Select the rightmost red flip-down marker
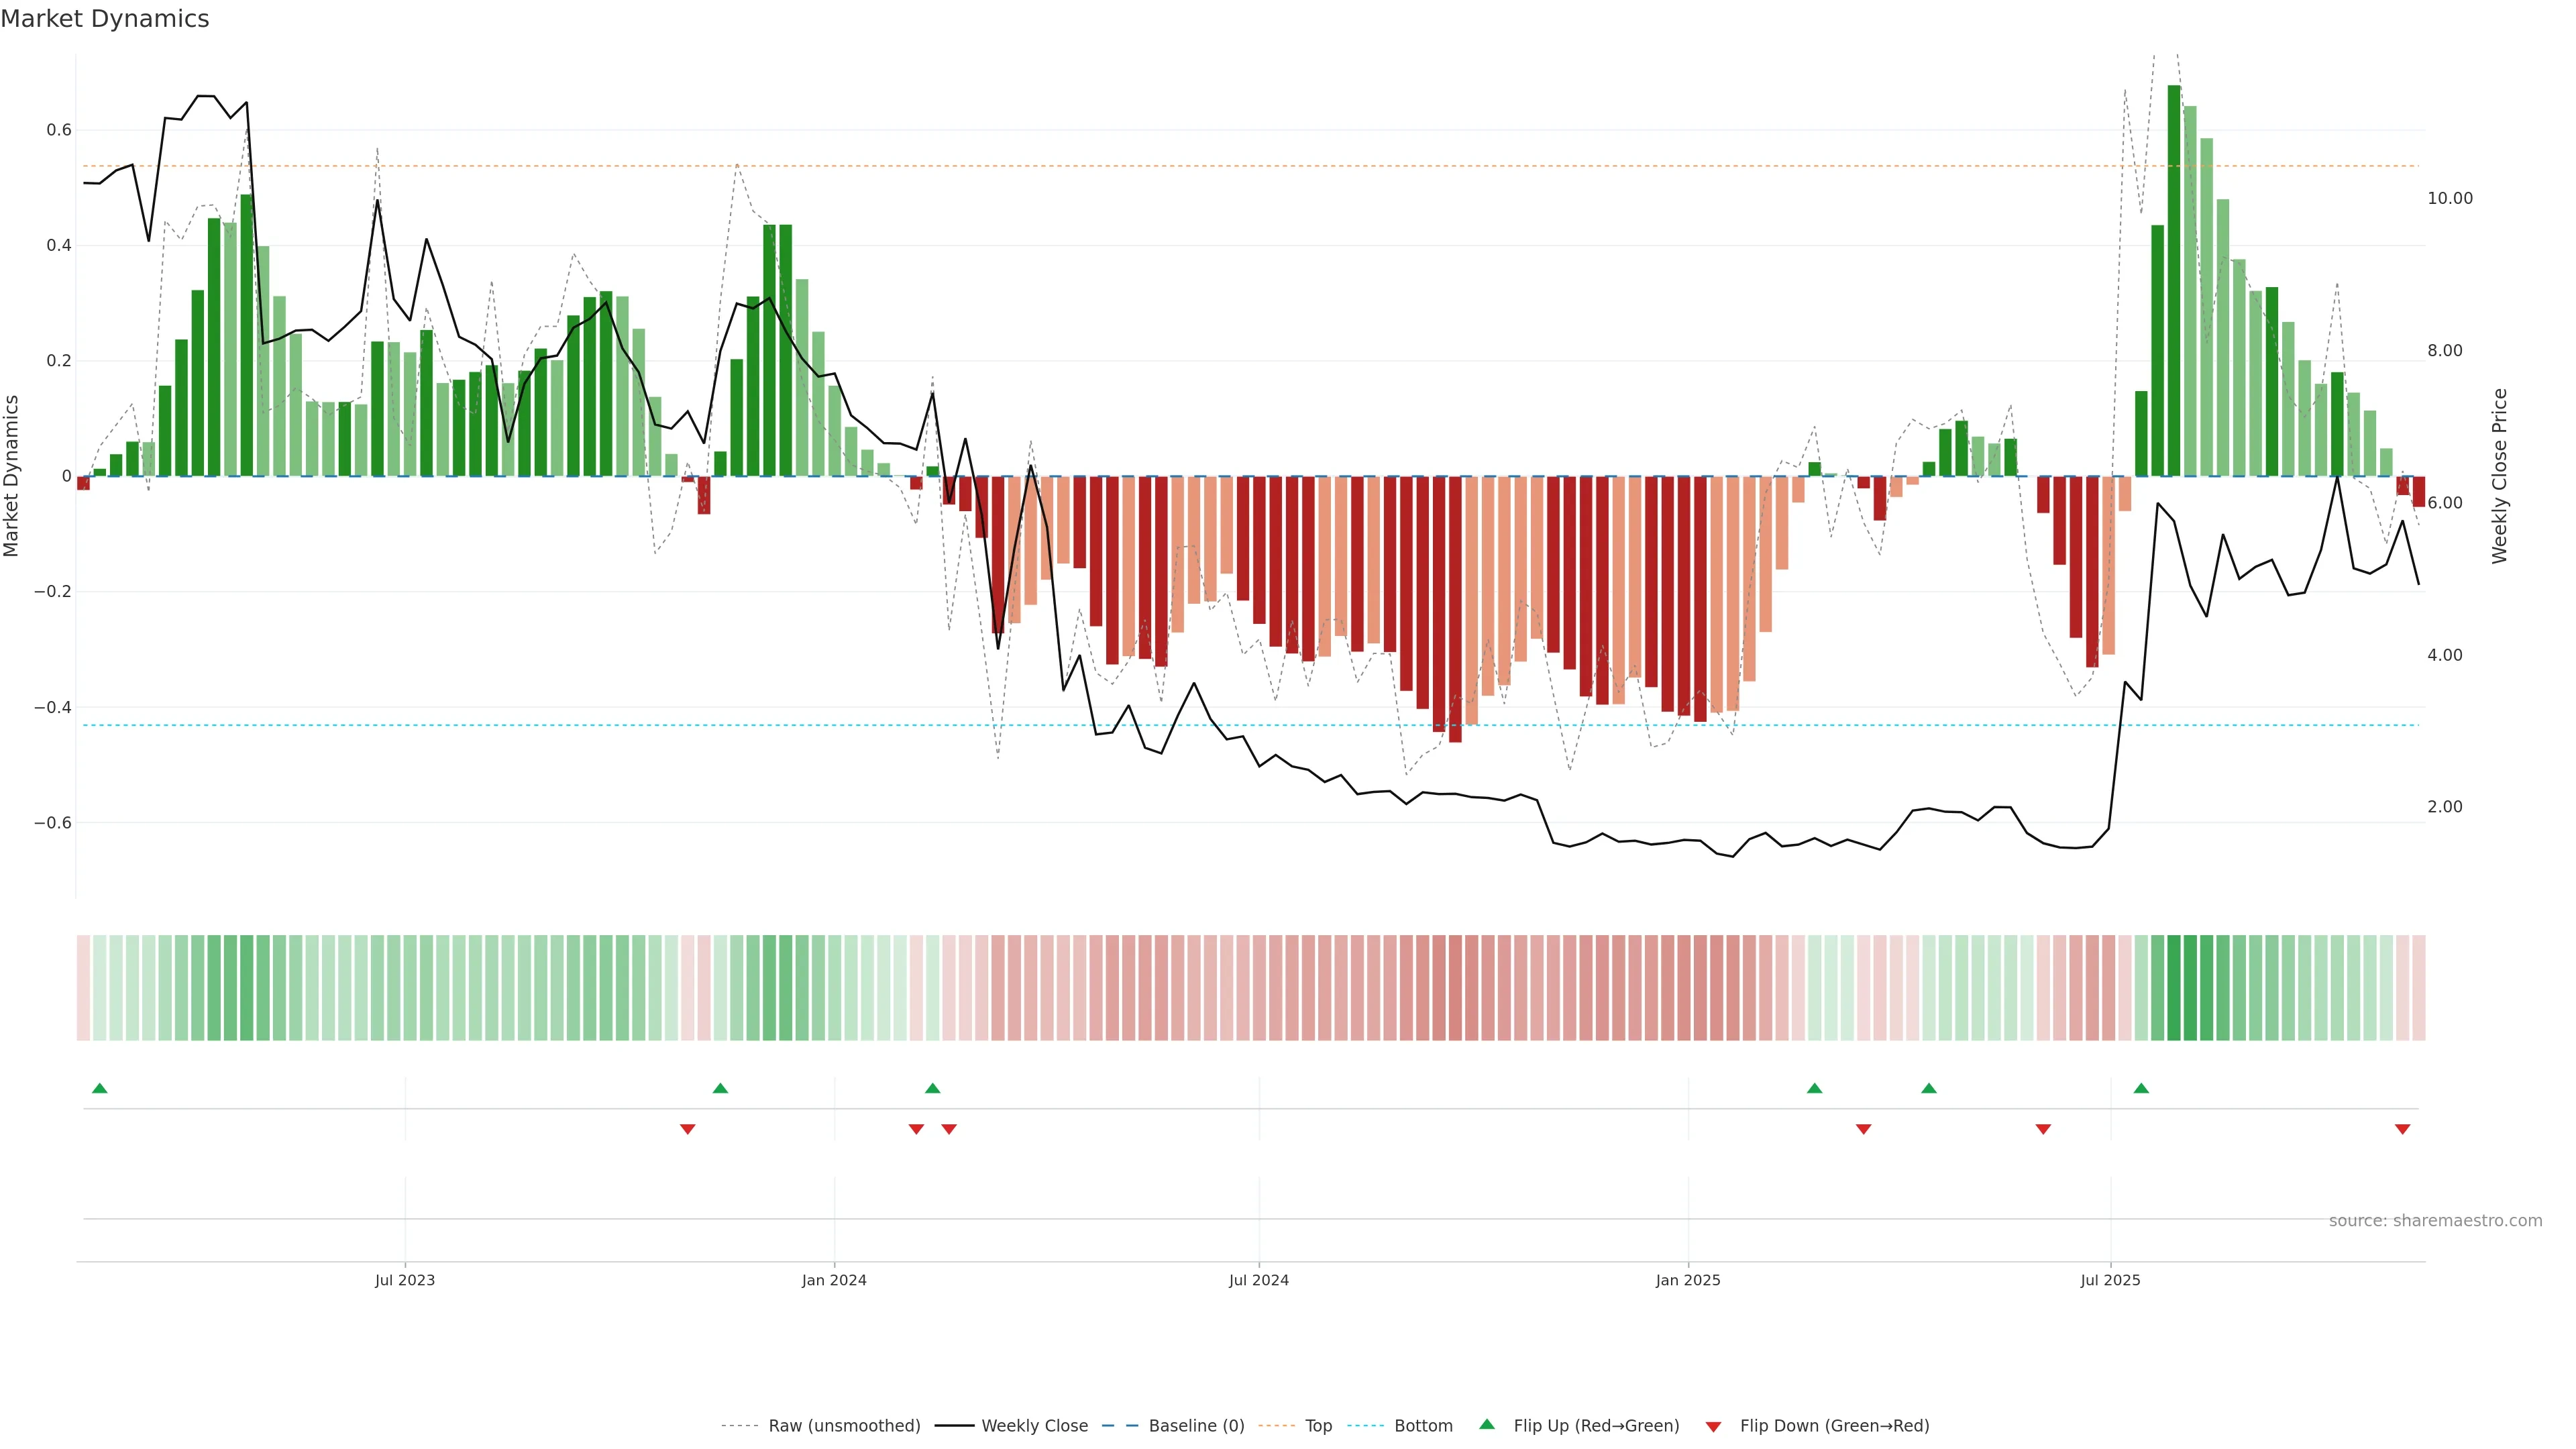 pos(2402,1129)
